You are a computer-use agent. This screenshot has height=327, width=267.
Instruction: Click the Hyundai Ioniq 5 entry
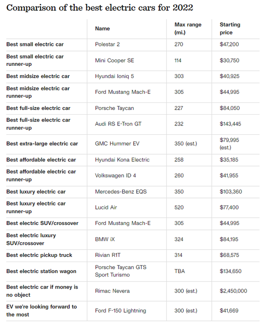(x=115, y=76)
